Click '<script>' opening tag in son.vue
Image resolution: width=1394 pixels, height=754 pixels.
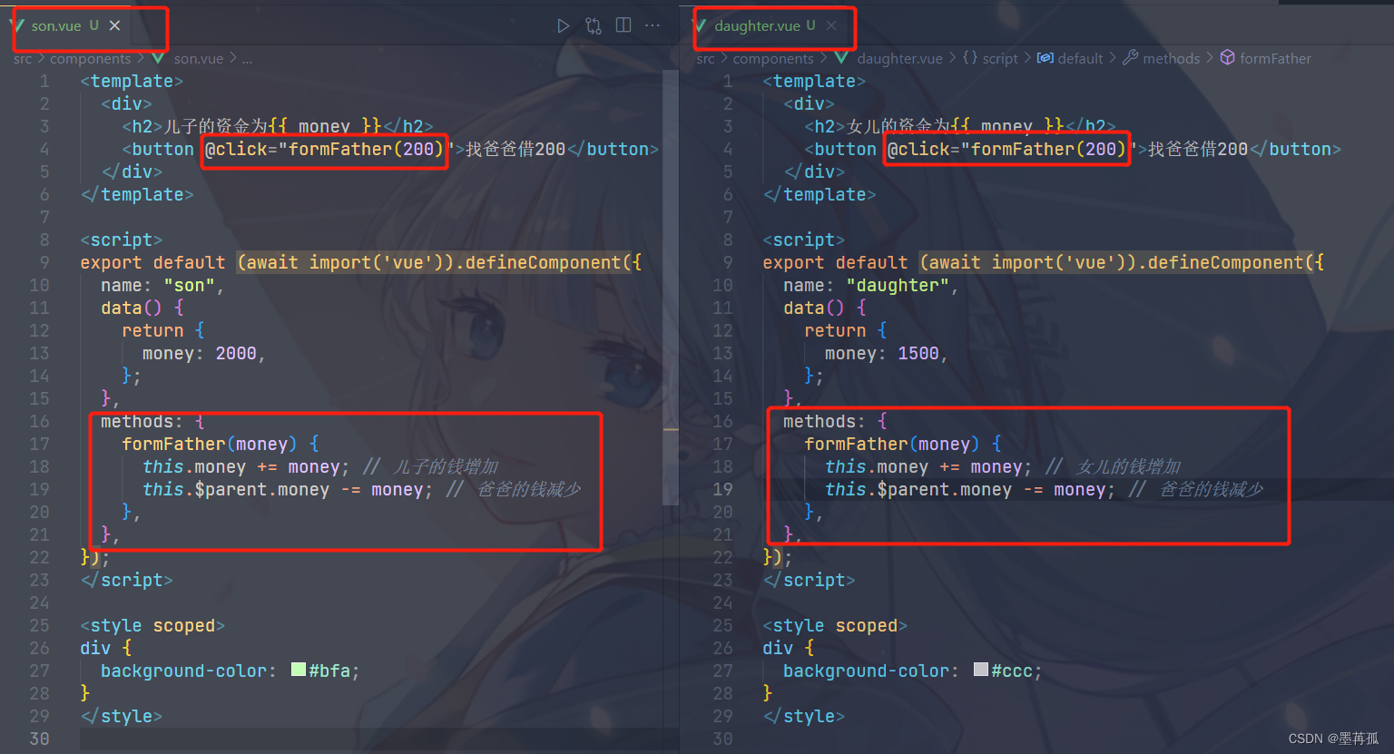click(121, 240)
